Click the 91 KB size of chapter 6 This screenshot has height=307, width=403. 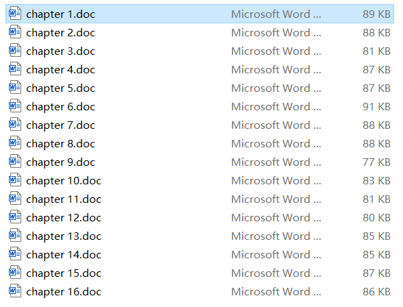[376, 107]
